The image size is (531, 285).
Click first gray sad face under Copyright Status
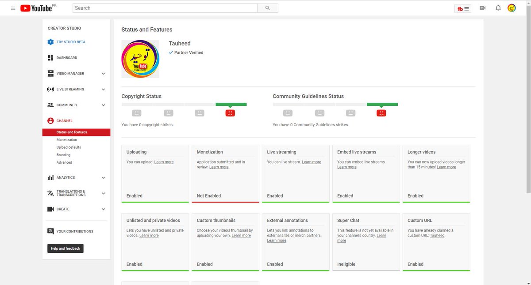coord(137,113)
